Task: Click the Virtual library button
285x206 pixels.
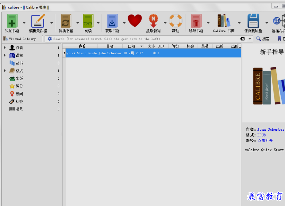Action: click(20, 39)
